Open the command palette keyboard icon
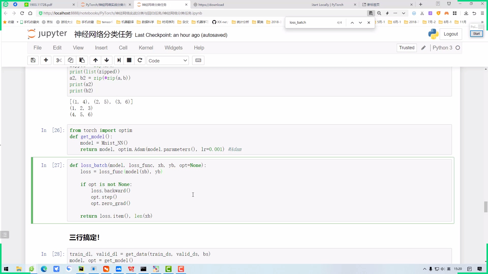 [x=198, y=60]
